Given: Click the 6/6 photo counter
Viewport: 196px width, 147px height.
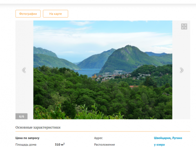Looking at the screenshot, I should coord(22,116).
